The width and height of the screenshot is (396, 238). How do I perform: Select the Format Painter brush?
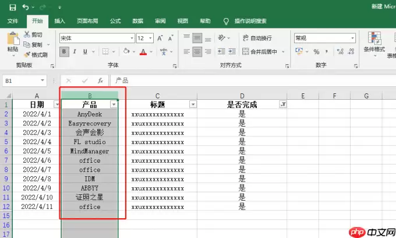coord(27,54)
